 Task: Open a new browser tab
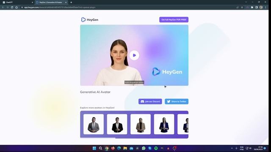(71, 3)
